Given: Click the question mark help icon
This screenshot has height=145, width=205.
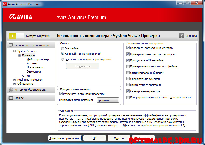Looking at the screenshot, I should pyautogui.click(x=181, y=36).
